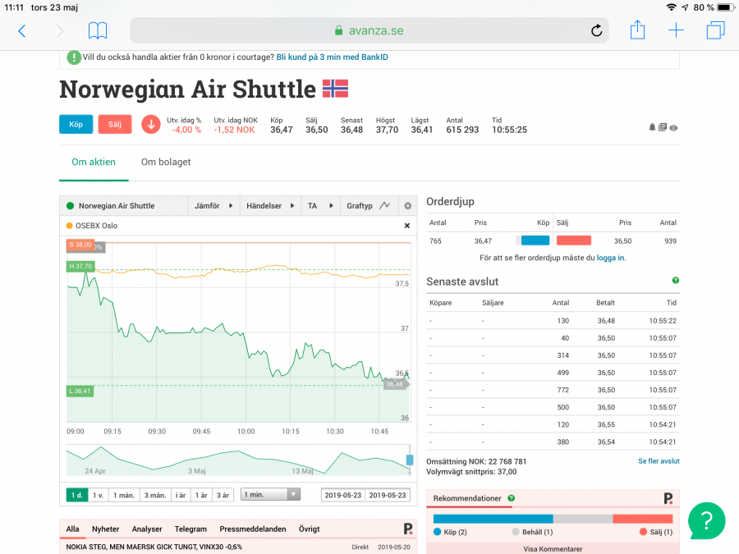This screenshot has height=554, width=739.
Task: Click the red Sälj order depth bar
Action: click(x=574, y=240)
